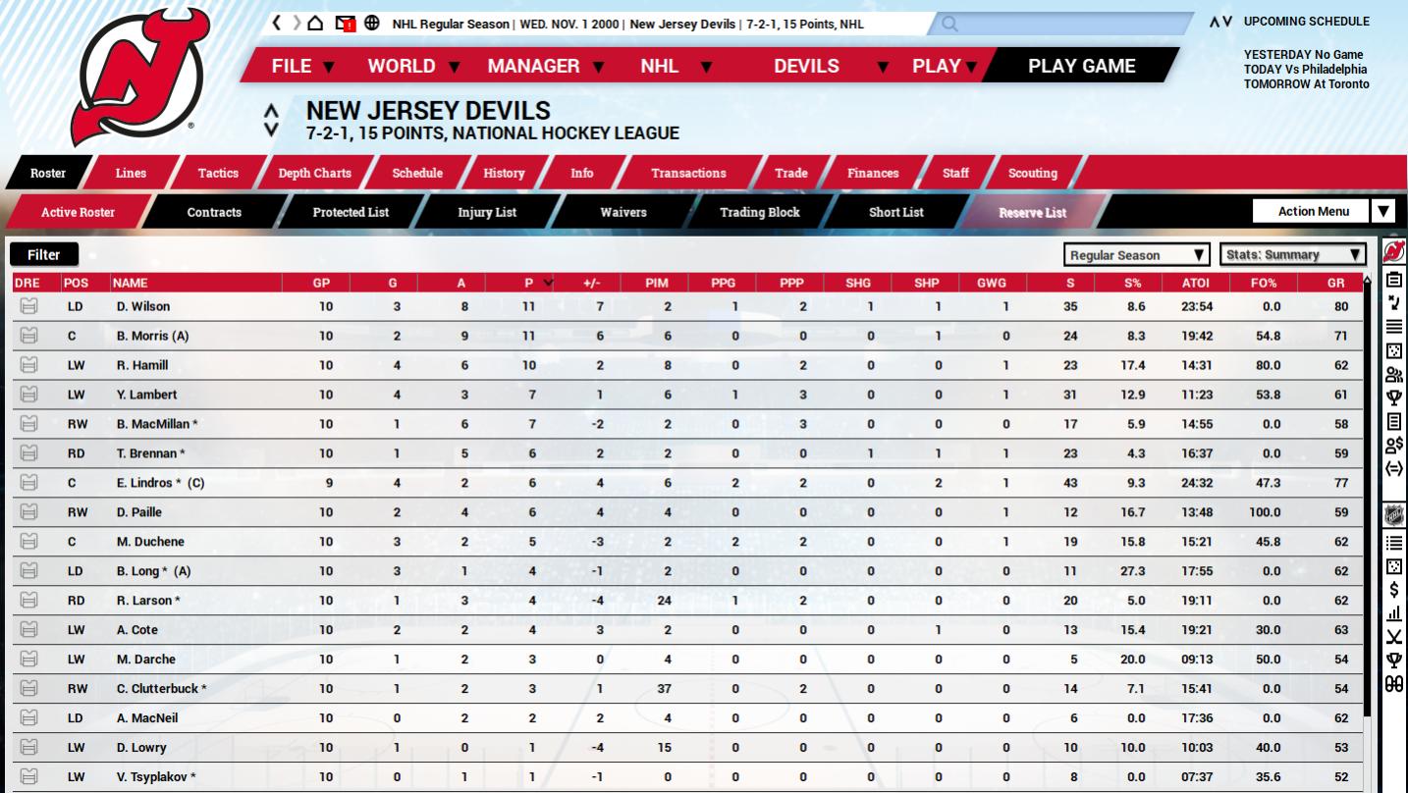Open the Schedule tab

click(x=417, y=173)
